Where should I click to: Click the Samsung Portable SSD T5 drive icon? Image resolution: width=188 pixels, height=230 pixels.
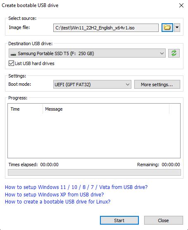tap(13, 54)
